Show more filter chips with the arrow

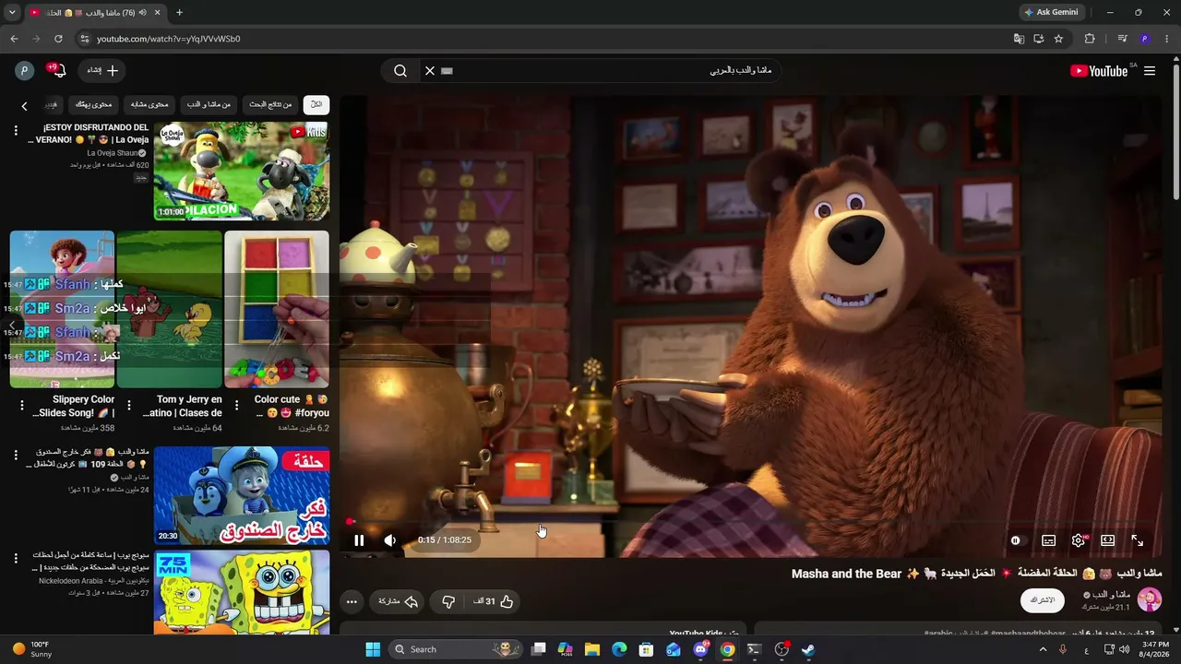pos(25,106)
